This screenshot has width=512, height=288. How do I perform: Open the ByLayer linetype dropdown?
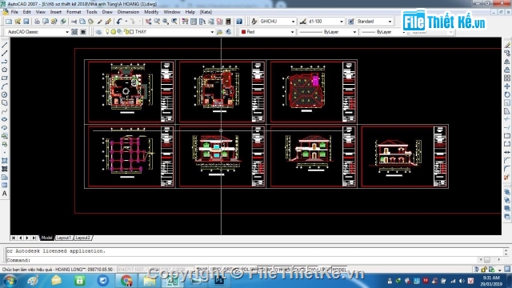354,32
